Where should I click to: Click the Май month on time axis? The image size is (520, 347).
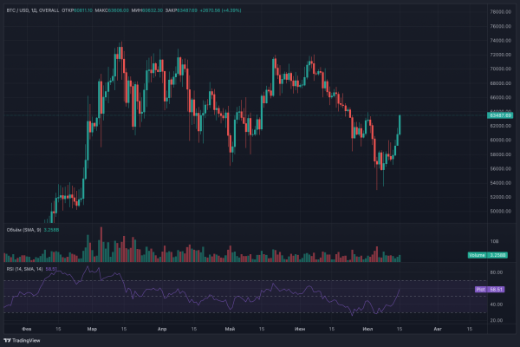pyautogui.click(x=229, y=330)
